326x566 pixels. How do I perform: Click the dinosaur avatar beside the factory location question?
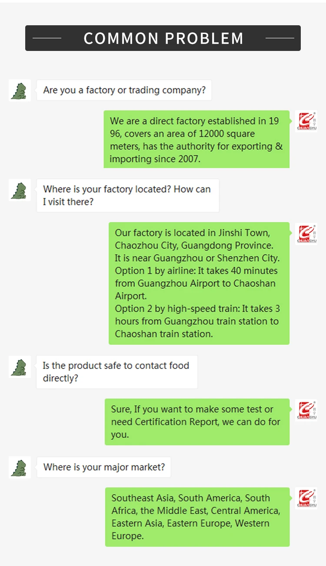click(x=20, y=190)
